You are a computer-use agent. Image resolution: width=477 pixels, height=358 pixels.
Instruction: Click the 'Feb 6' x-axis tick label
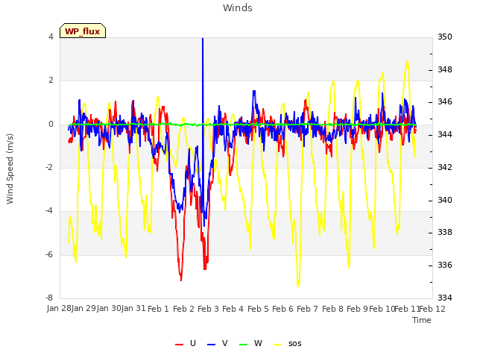(282, 309)
